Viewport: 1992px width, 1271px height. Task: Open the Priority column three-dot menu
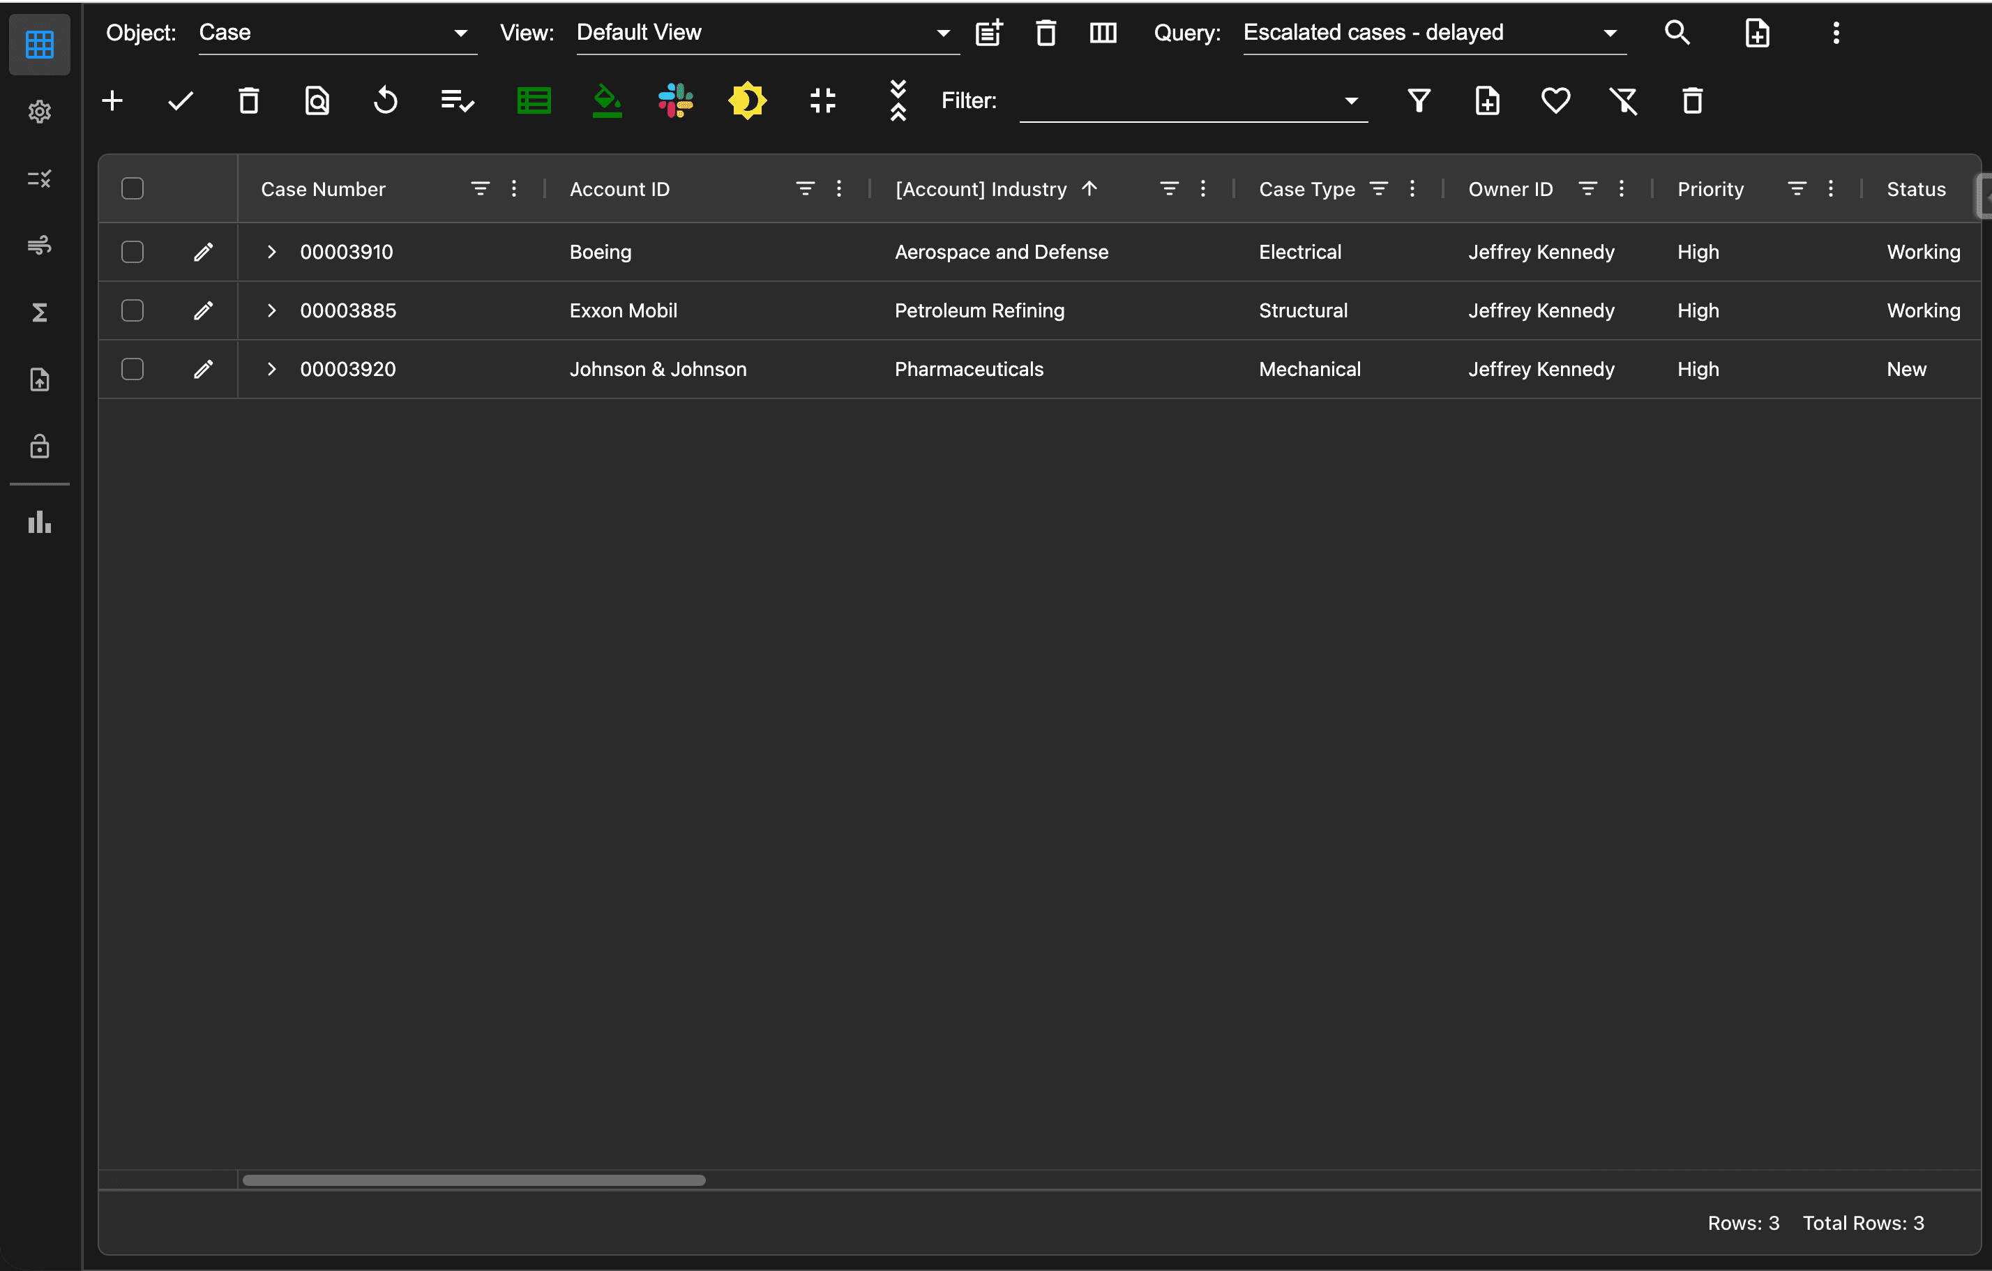click(x=1831, y=188)
